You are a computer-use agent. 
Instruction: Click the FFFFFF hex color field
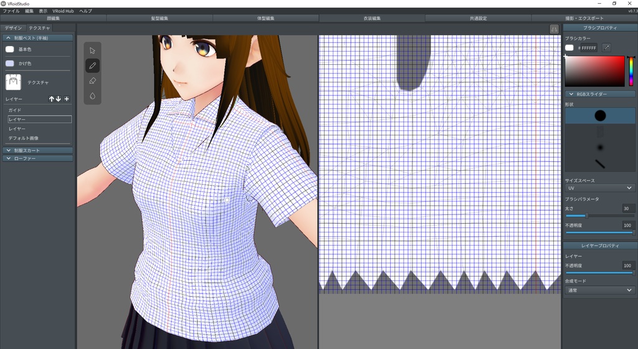pyautogui.click(x=588, y=47)
